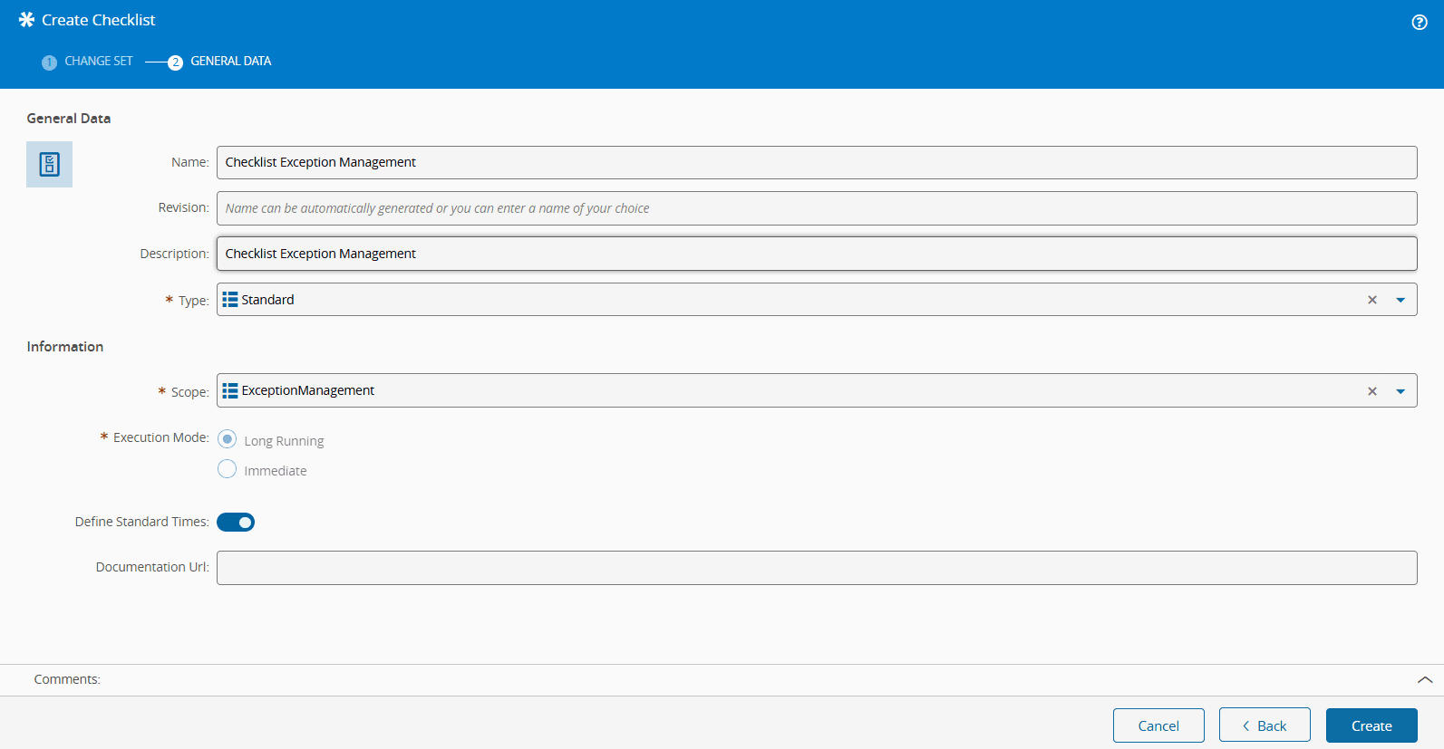Image resolution: width=1444 pixels, height=749 pixels.
Task: Click the Execution Mode label
Action: point(160,437)
